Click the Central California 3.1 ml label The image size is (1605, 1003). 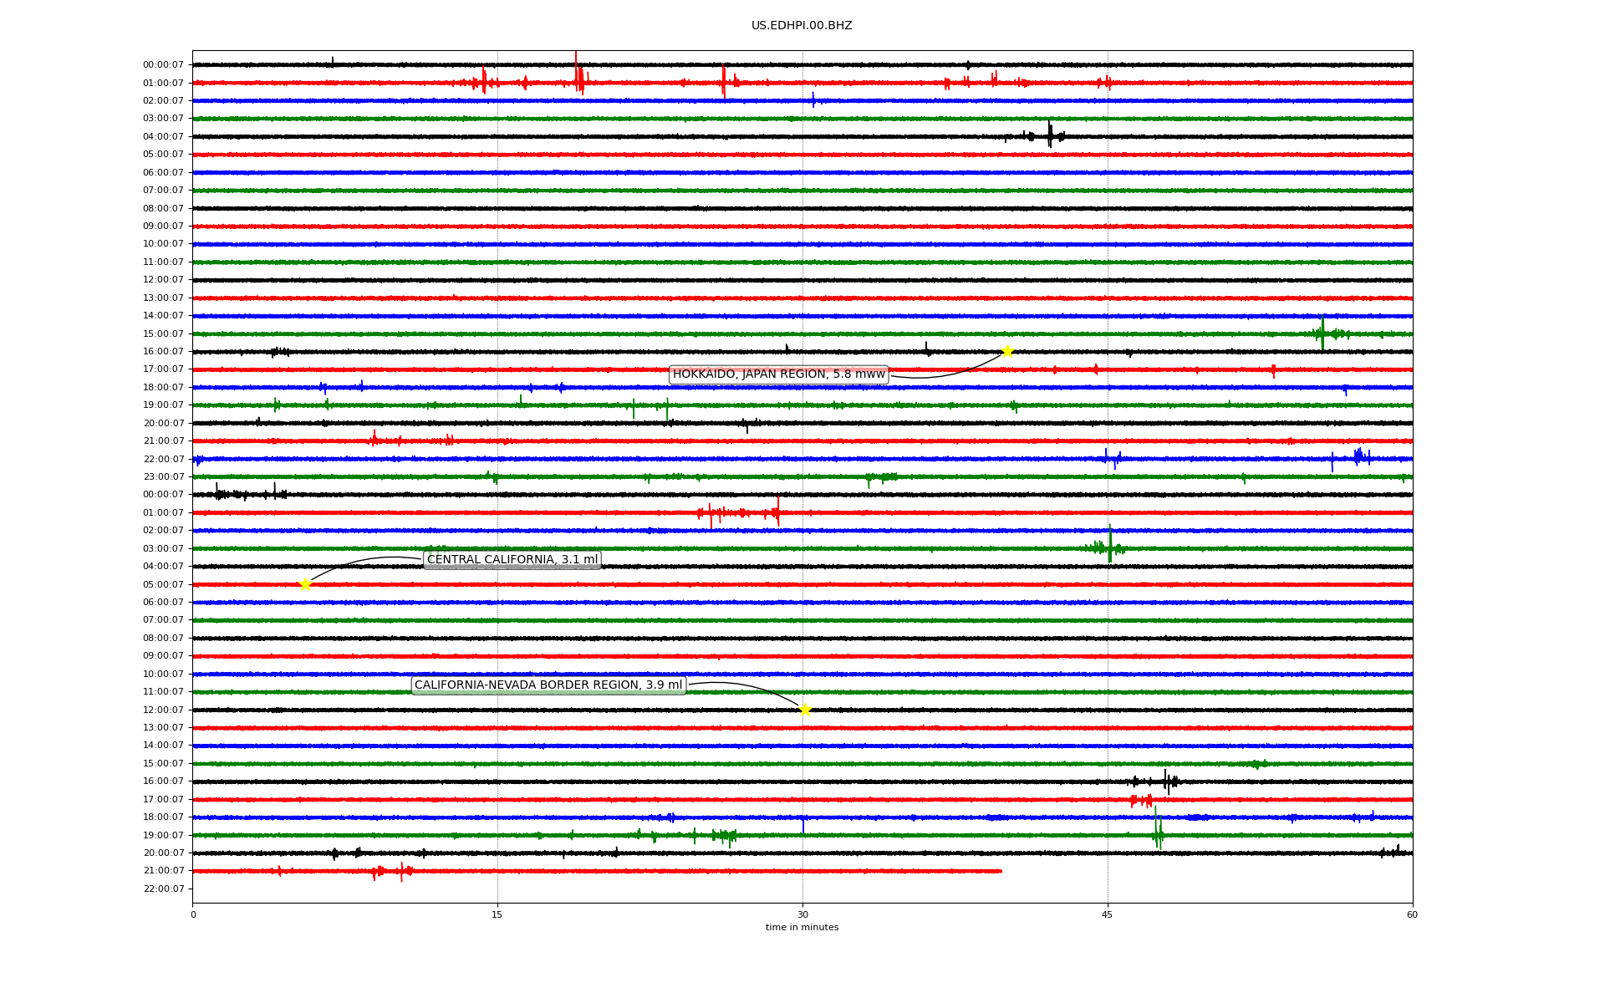pyautogui.click(x=512, y=560)
